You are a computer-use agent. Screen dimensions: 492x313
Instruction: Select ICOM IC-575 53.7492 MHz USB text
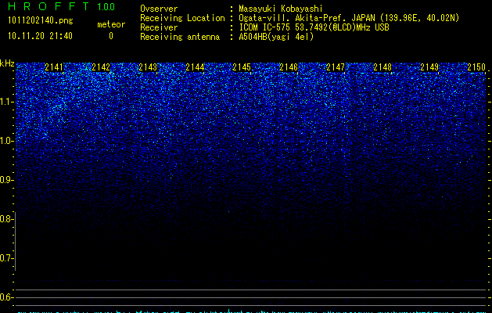pos(314,27)
